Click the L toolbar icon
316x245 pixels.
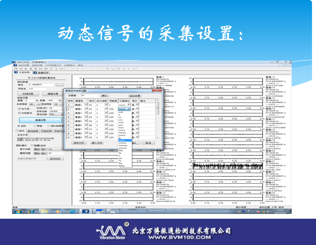(128, 69)
